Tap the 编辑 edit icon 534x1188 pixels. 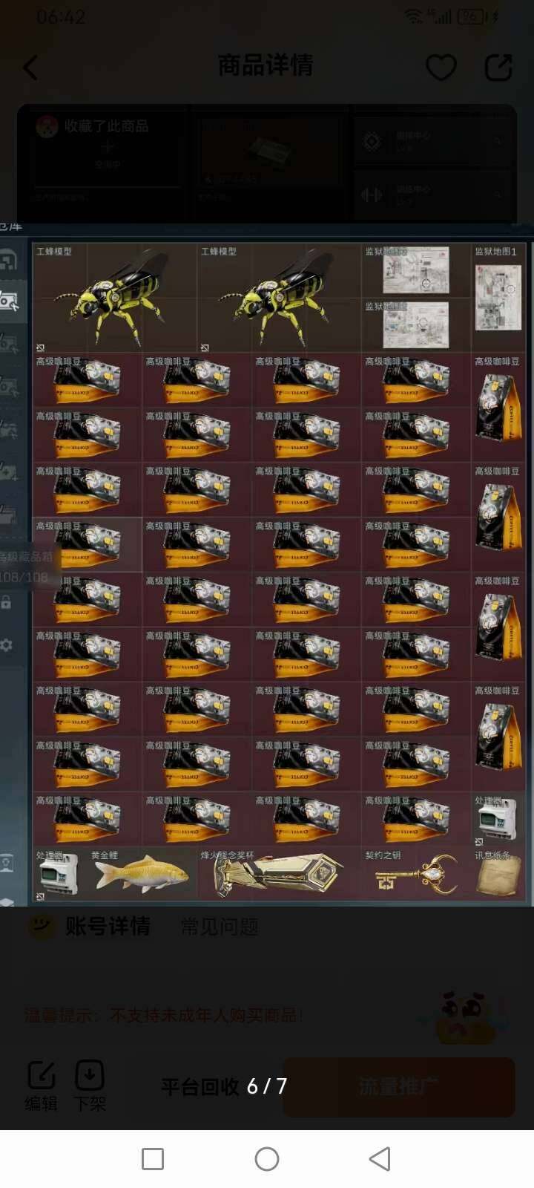42,1086
